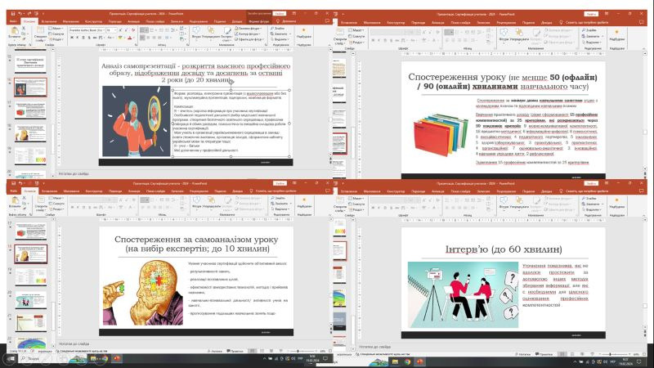
Task: Toggle Notes (Нотатки) in bottom-right status bar
Action: click(522, 354)
